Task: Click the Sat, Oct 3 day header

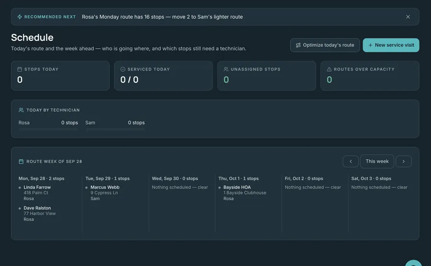Action: [x=371, y=178]
